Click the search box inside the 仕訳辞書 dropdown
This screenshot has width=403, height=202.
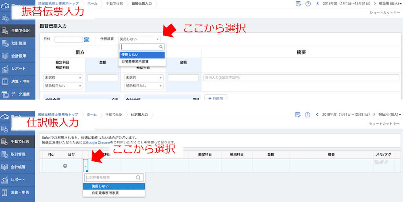pos(143,47)
